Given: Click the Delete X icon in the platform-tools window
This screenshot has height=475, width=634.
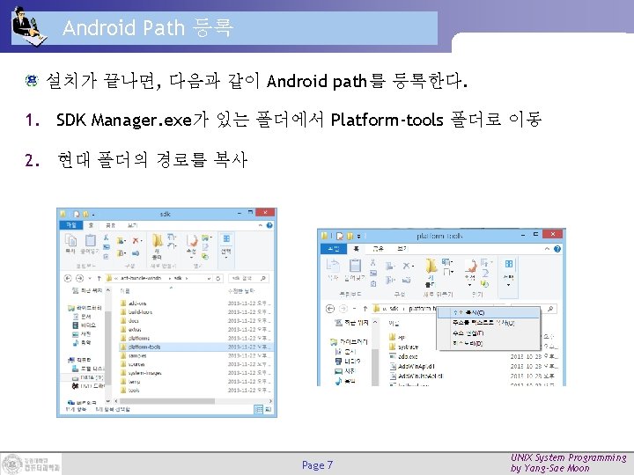Looking at the screenshot, I should 407,266.
